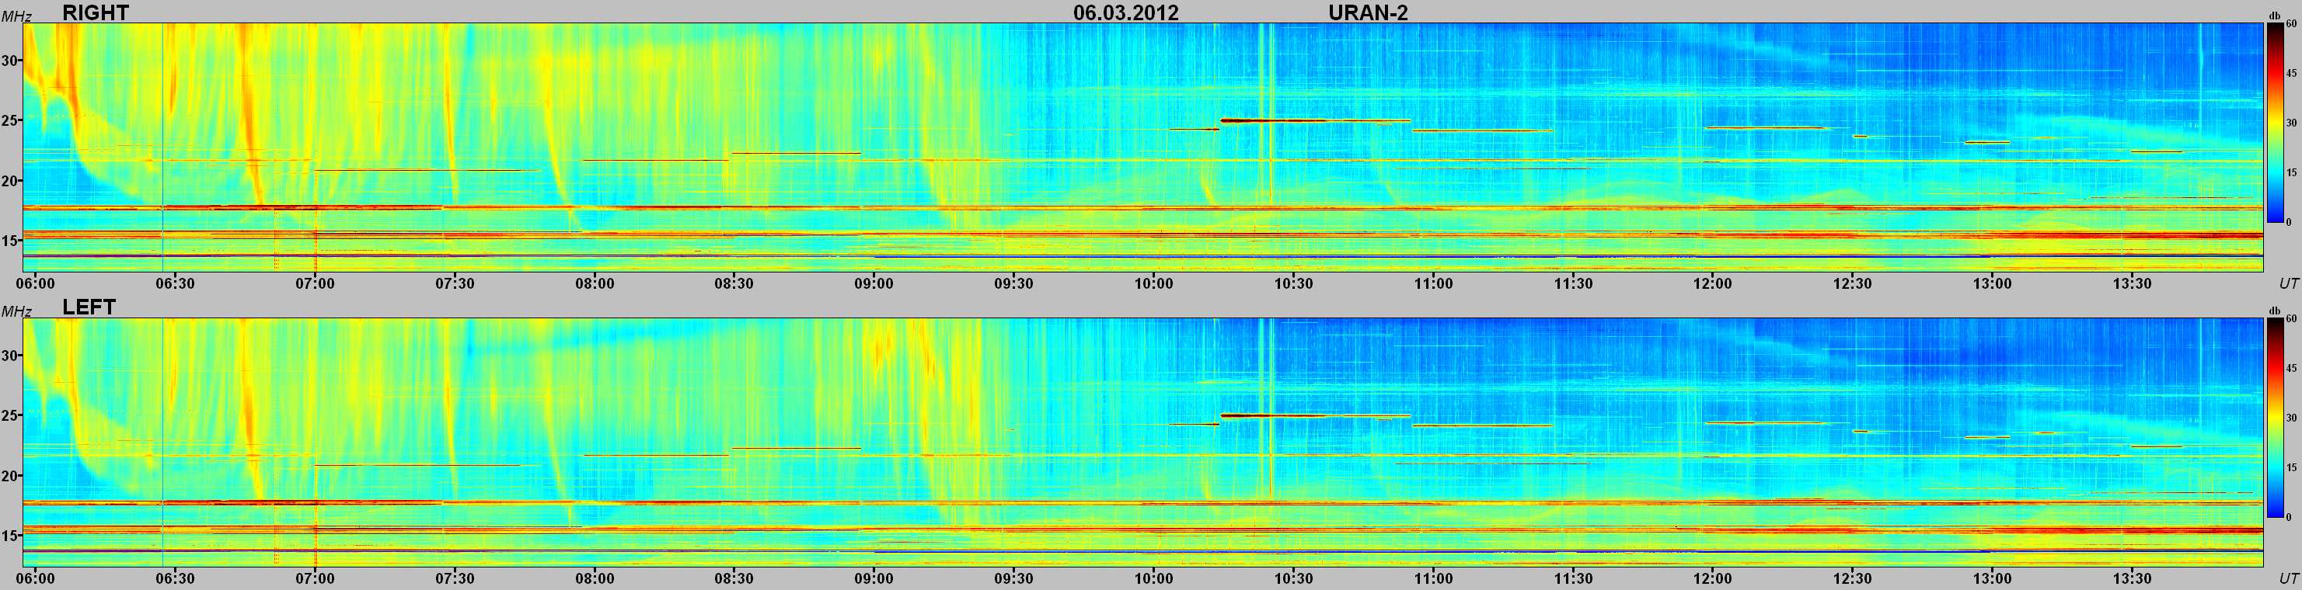Click the db heading above LEFT color scale

tap(2274, 311)
